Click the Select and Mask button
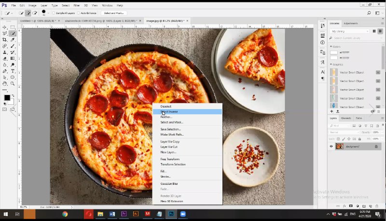386x221 pixels. pos(113,13)
